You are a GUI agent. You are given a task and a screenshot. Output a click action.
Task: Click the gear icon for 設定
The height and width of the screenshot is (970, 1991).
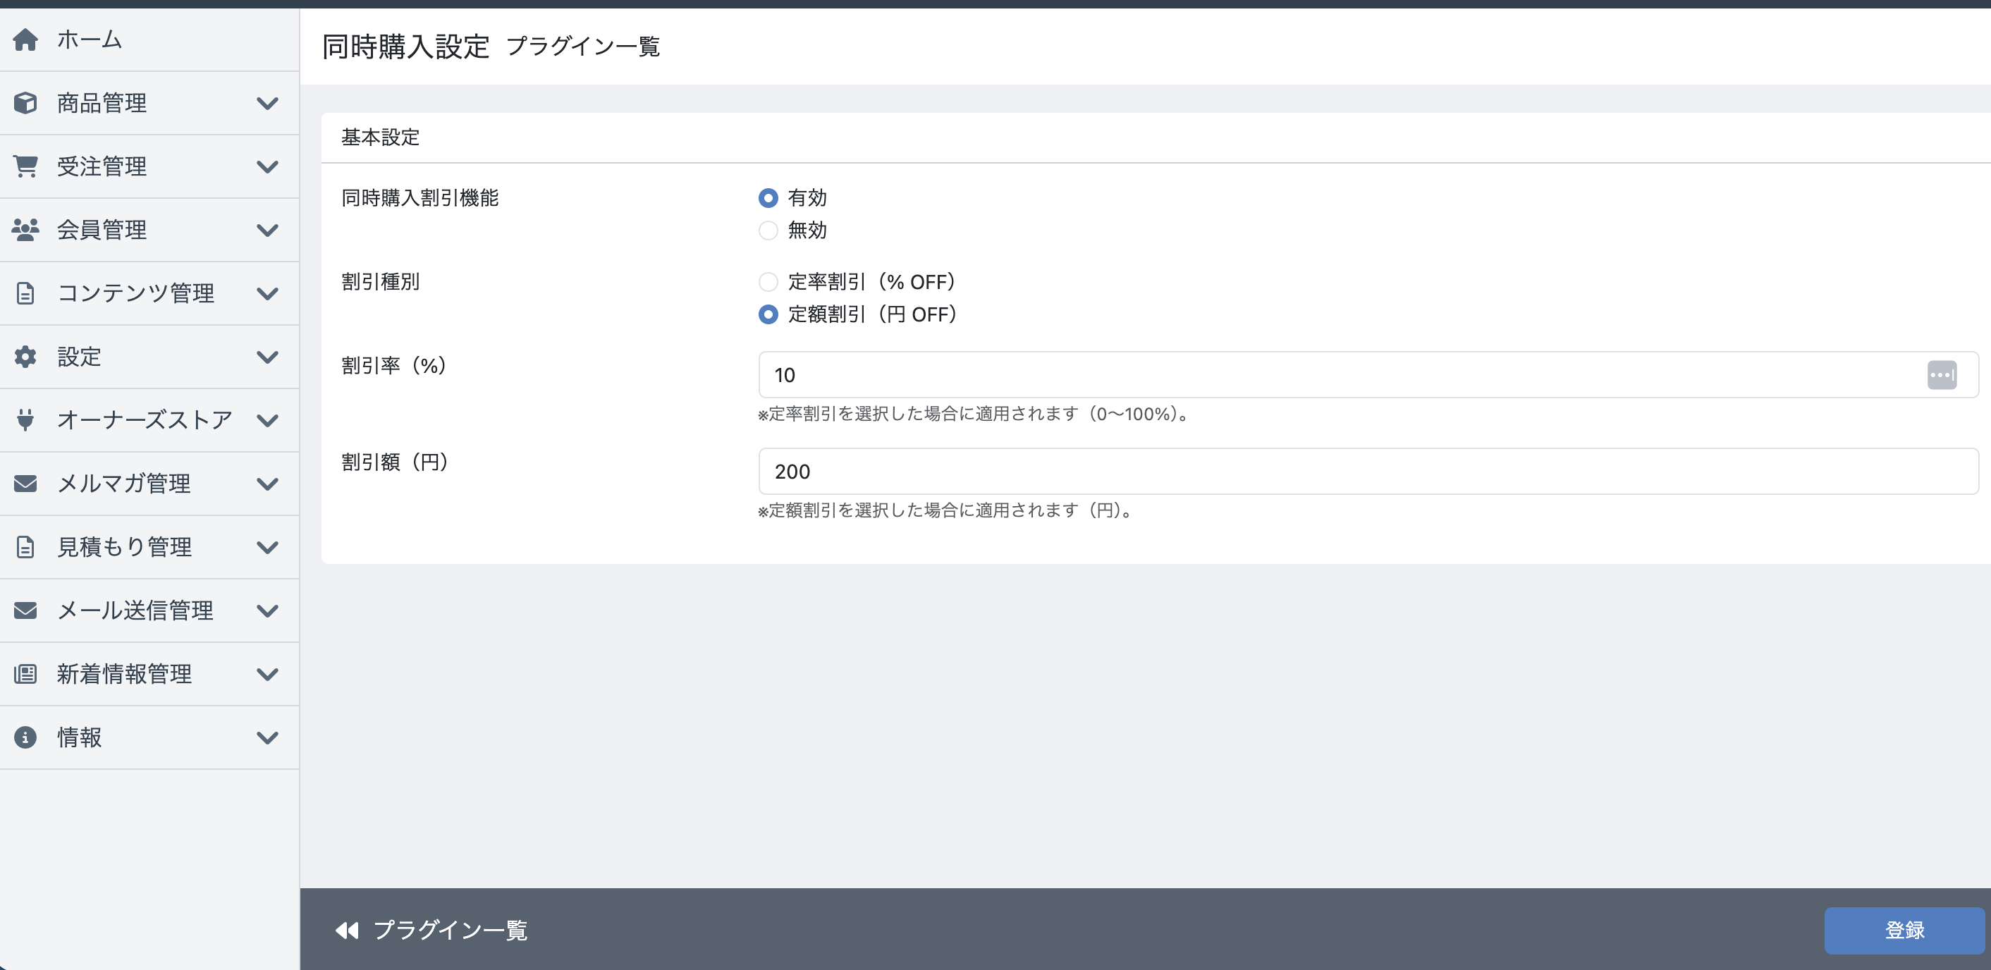pyautogui.click(x=25, y=356)
